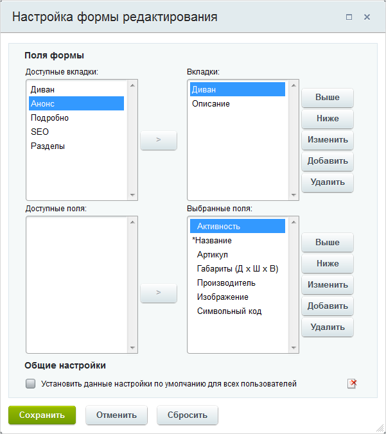This screenshot has height=434, width=386.
Task: Click the green Сохранить button
Action: click(42, 415)
